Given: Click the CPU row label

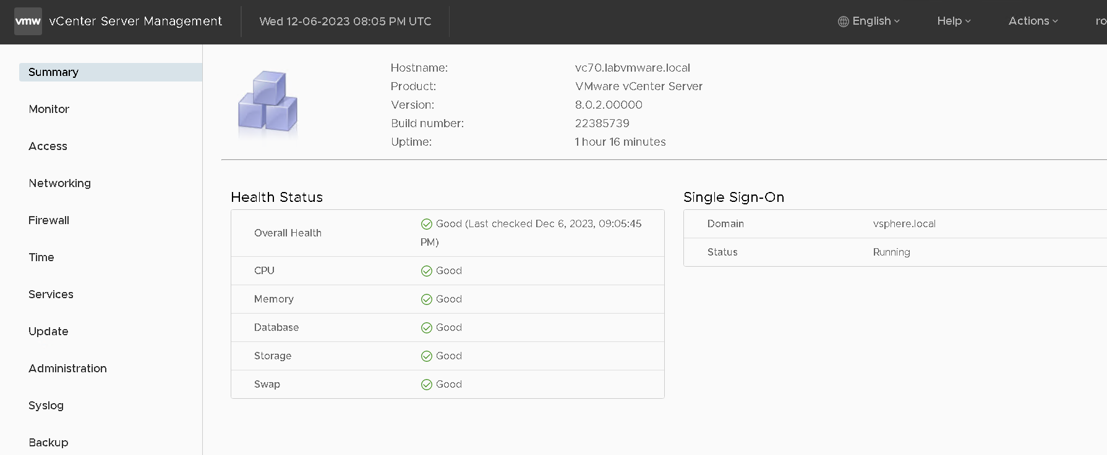Looking at the screenshot, I should tap(264, 271).
